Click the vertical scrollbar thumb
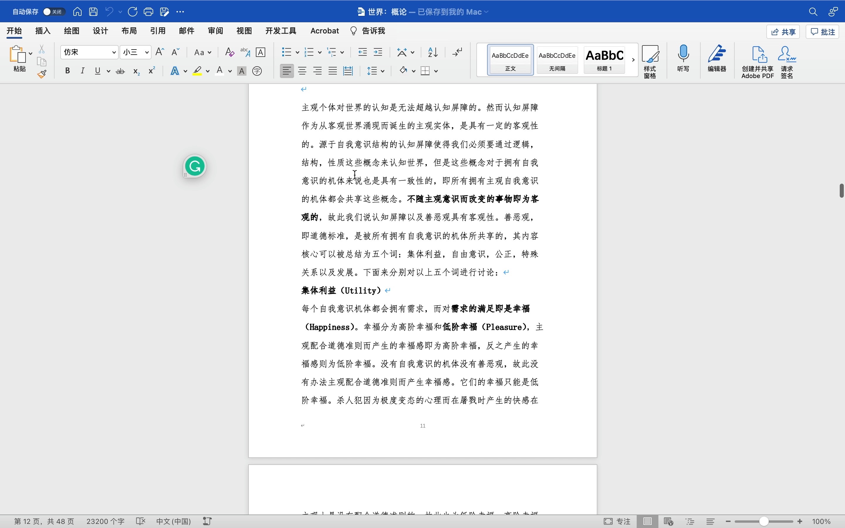This screenshot has width=845, height=528. (841, 191)
